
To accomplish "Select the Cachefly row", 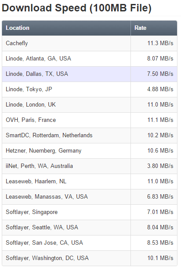I will [90, 43].
